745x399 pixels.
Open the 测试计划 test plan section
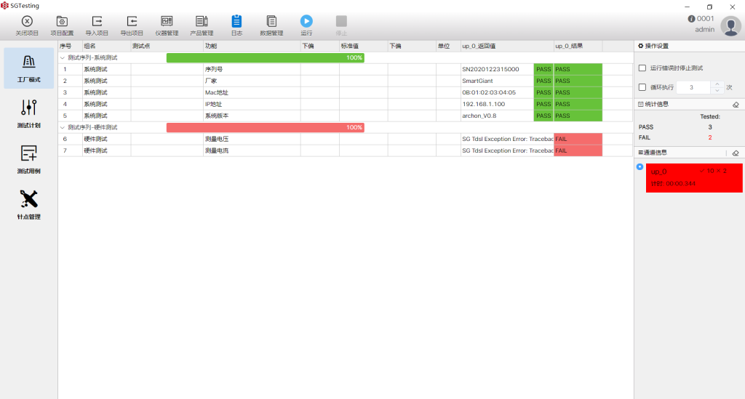29,114
